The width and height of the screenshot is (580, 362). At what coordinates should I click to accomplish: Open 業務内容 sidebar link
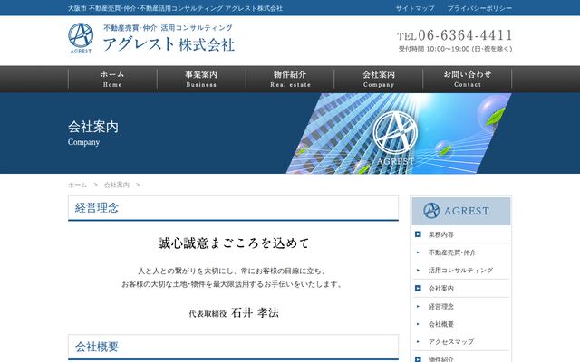pos(441,234)
